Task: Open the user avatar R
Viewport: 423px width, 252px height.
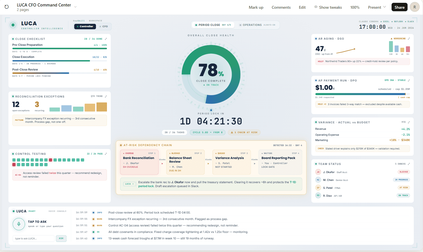Action: click(415, 7)
